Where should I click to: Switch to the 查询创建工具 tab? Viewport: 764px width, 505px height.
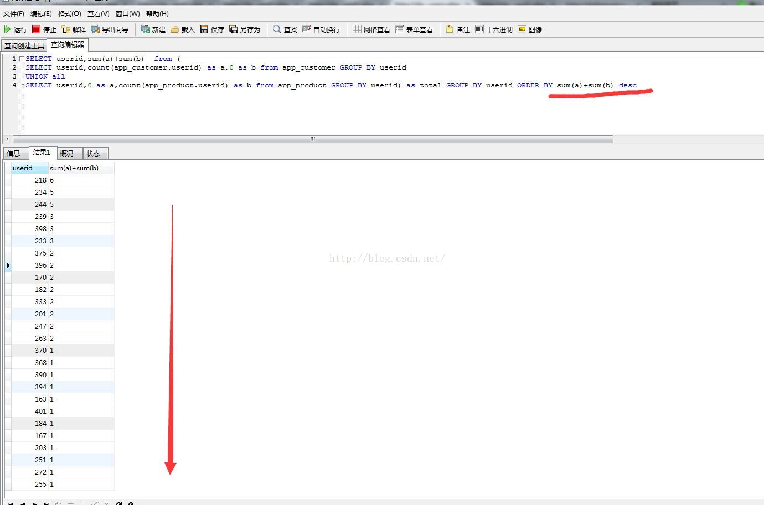24,45
